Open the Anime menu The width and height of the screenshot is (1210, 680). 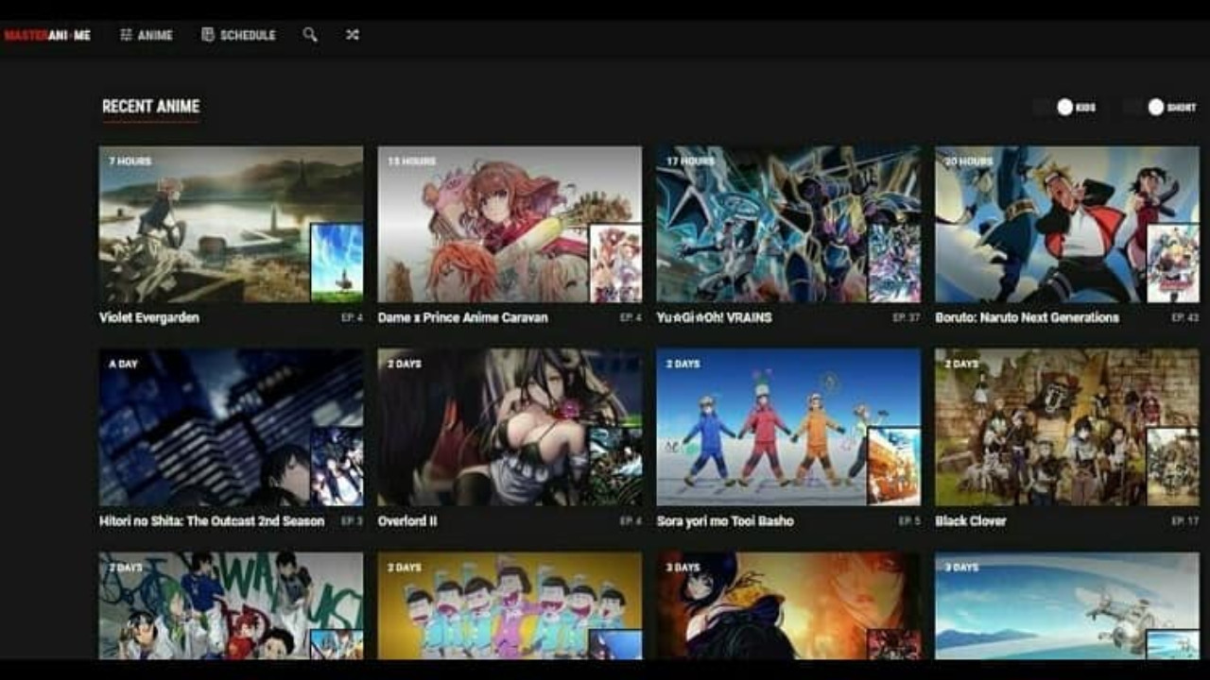146,35
